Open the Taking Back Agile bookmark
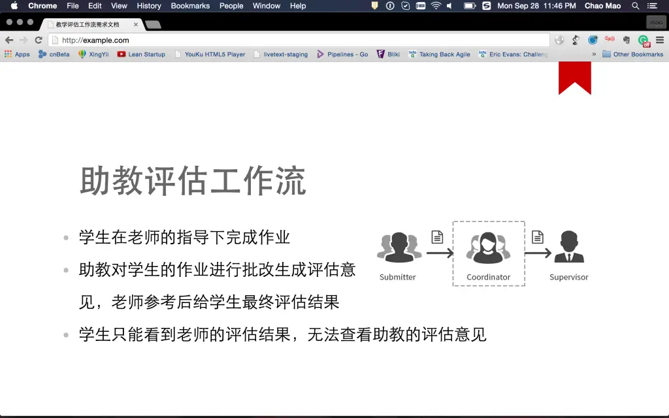Image resolution: width=669 pixels, height=418 pixels. coord(440,54)
